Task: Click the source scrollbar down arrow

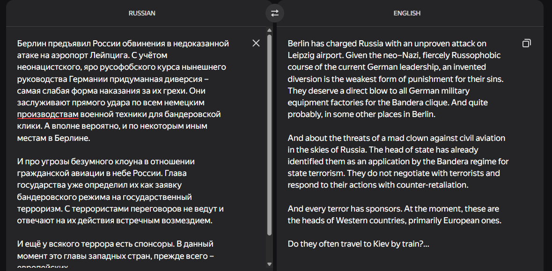Action: 270,264
